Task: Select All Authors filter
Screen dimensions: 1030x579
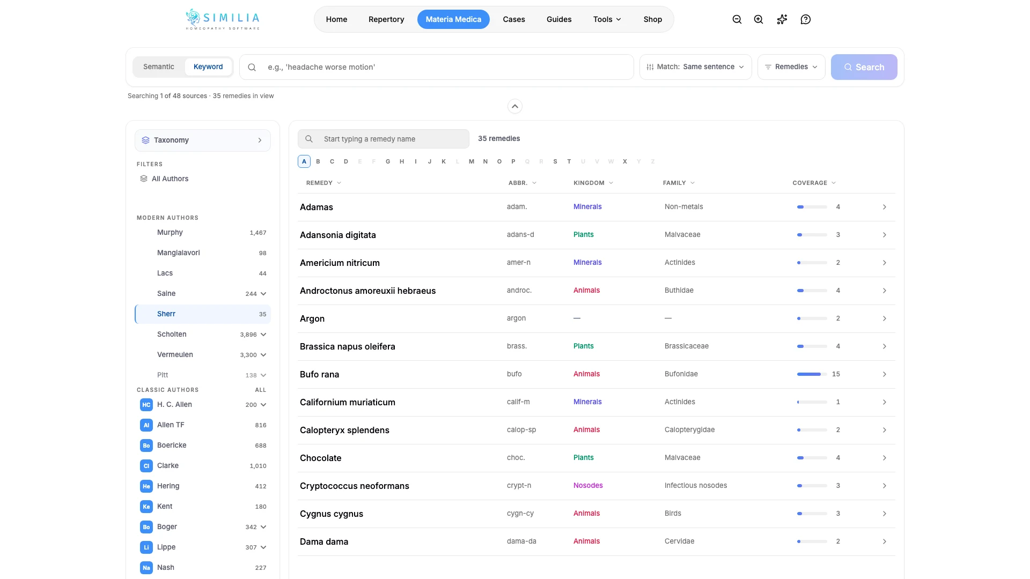Action: [x=203, y=179]
